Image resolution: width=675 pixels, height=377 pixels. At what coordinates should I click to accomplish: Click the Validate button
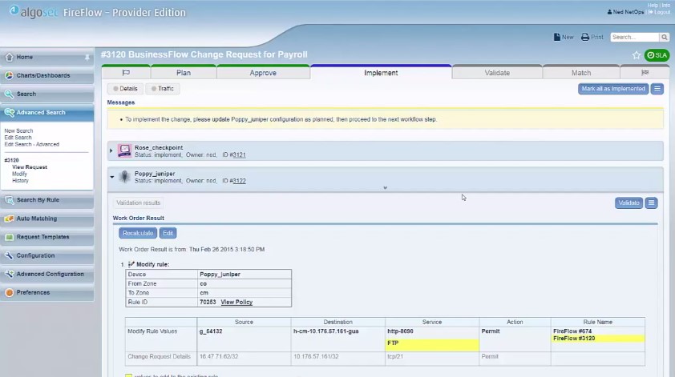coord(629,203)
